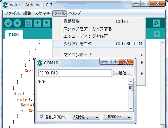Viewport: 168px width, 128px height.
Task: Open the ファイル menu
Action: pos(12,13)
